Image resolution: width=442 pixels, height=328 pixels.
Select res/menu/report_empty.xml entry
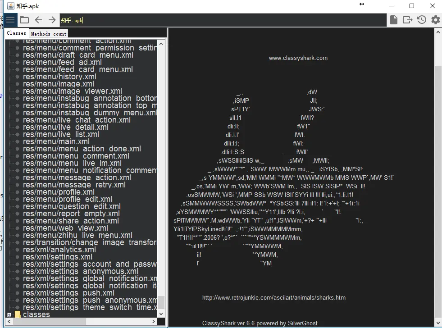coord(71,214)
